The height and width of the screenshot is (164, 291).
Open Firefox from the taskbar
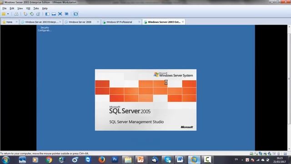(x=101, y=160)
